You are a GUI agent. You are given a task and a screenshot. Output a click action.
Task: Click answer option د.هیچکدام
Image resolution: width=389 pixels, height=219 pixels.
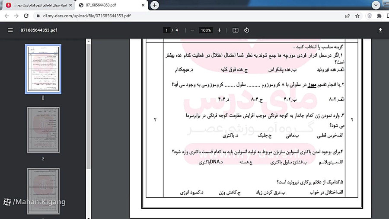click(x=184, y=70)
